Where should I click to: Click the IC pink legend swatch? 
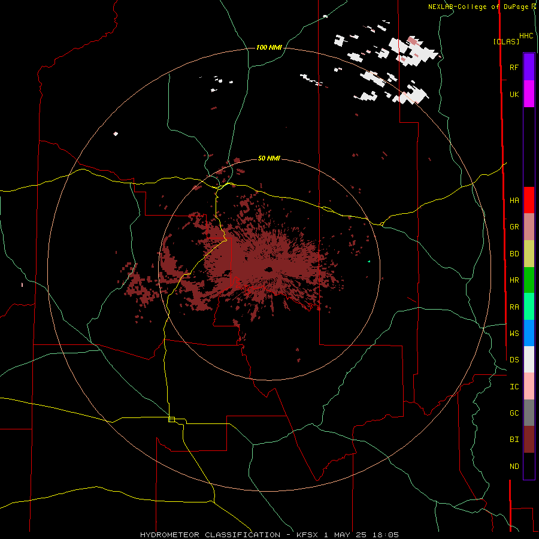click(529, 386)
